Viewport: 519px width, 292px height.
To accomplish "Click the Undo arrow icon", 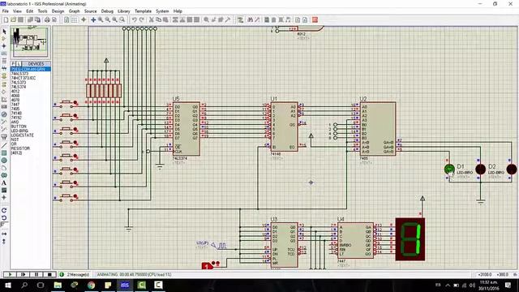I will pyautogui.click(x=134, y=19).
